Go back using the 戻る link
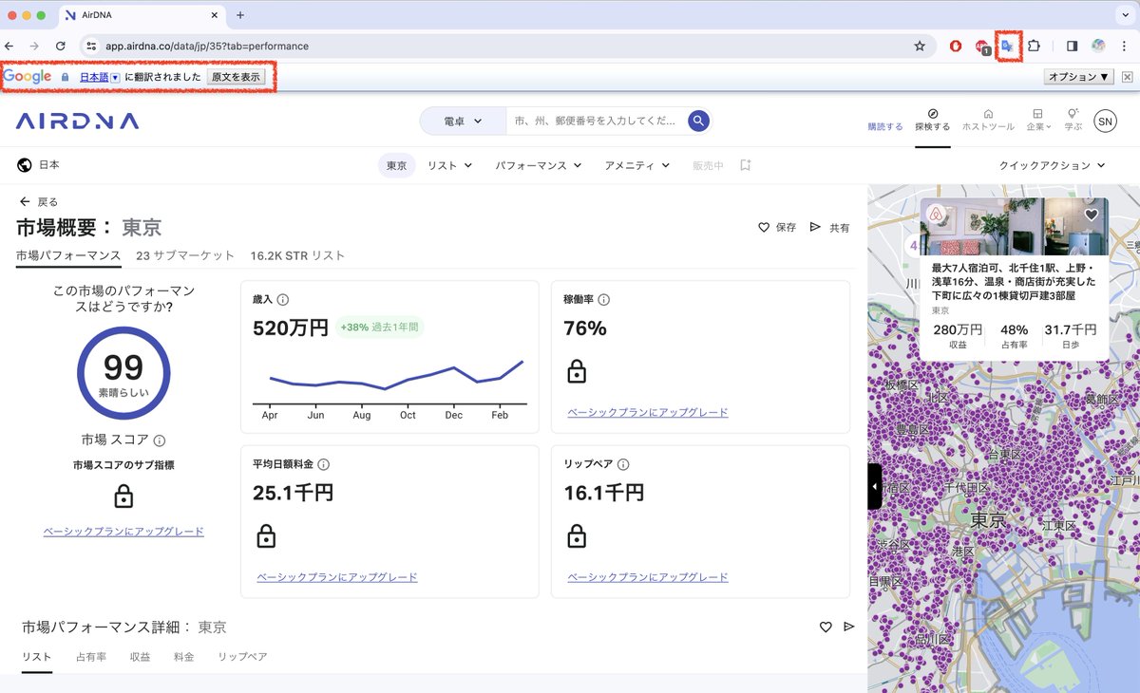The height and width of the screenshot is (693, 1140). point(39,202)
